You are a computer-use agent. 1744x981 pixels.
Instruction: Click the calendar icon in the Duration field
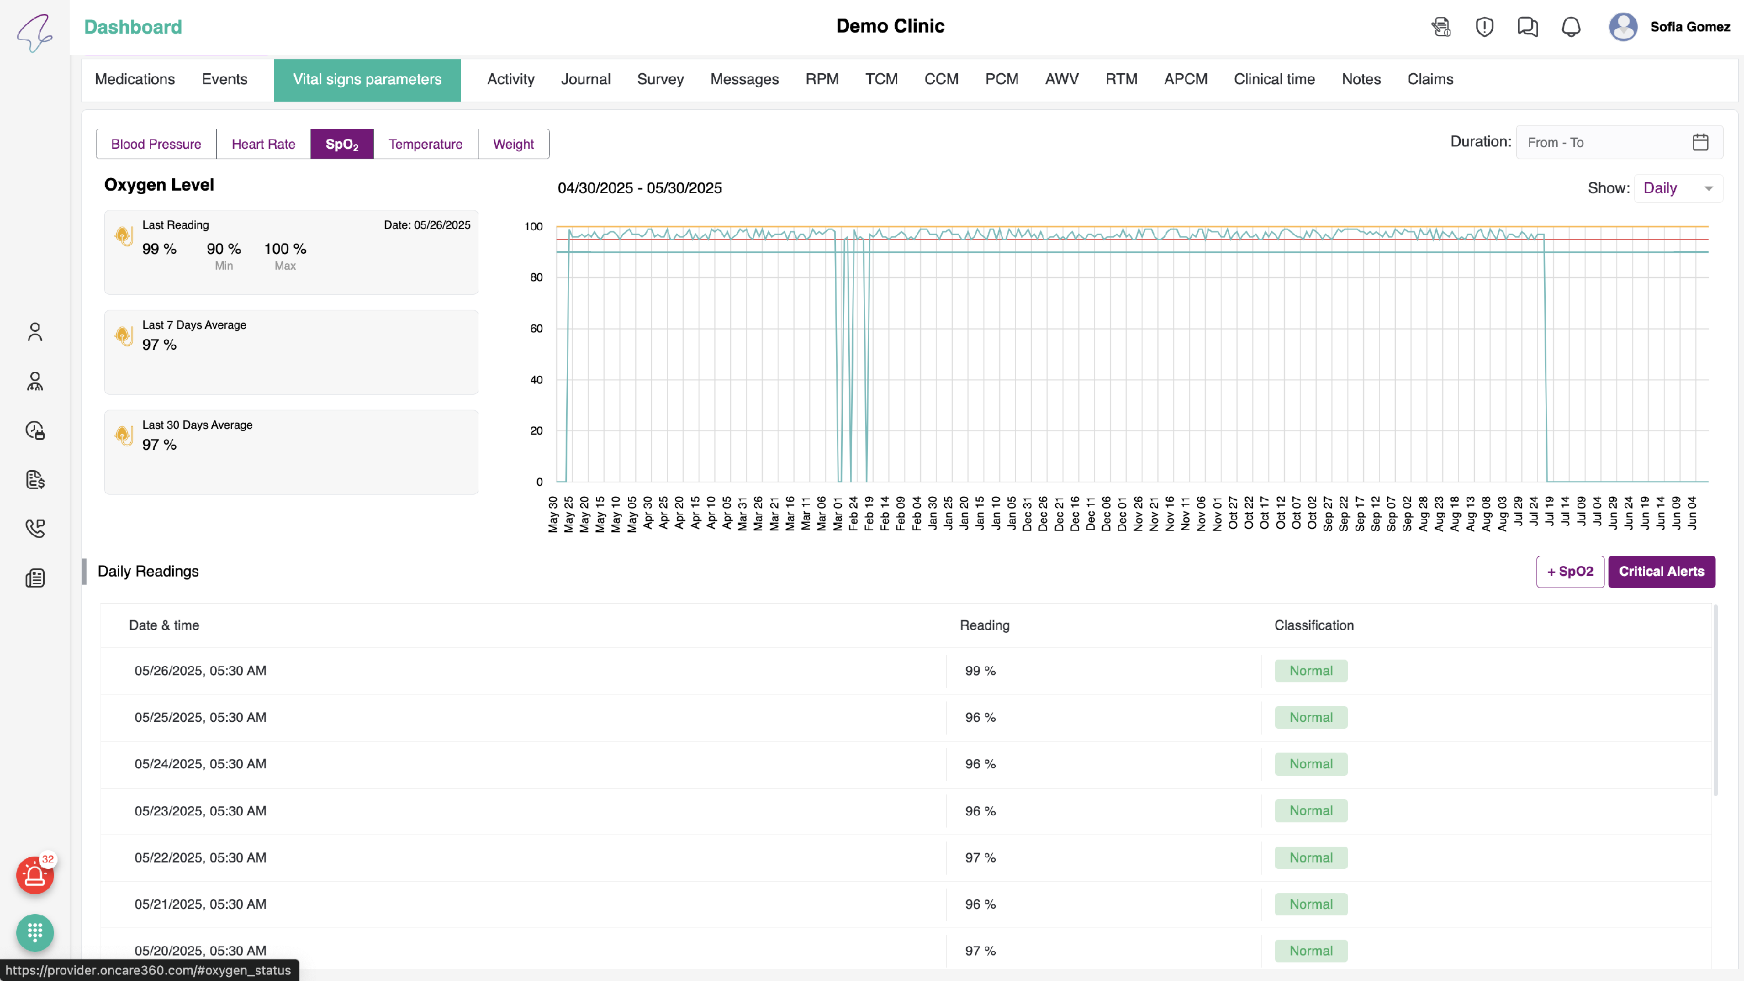[x=1700, y=142]
